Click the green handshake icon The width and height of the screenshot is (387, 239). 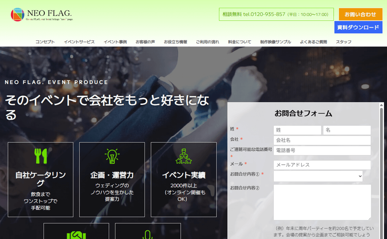click(76, 235)
